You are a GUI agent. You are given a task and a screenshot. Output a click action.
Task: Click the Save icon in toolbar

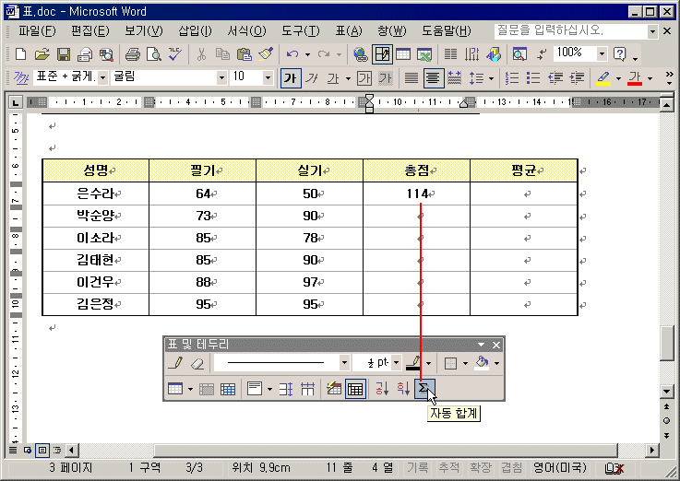[64, 54]
